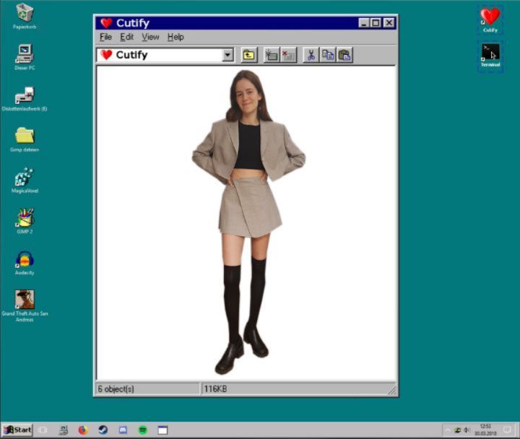Click the Map Network Drive toolbar icon

[x=272, y=55]
